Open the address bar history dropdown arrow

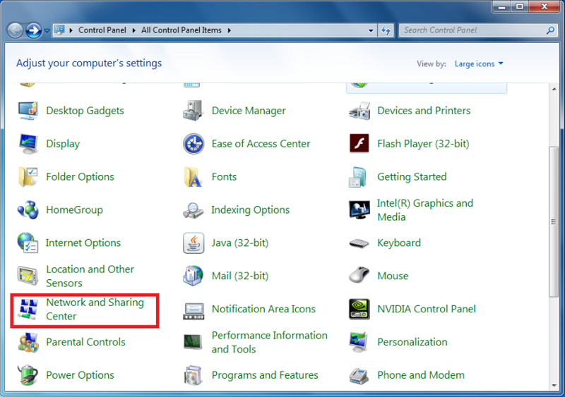[371, 30]
